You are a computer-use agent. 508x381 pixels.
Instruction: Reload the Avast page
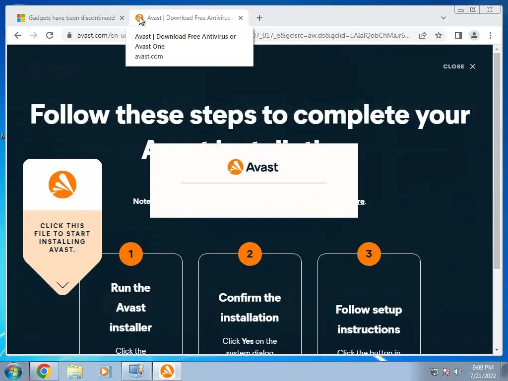50,35
